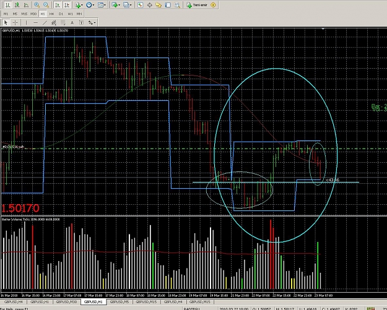Click the Better Volume indicator label
The width and height of the screenshot is (387, 310).
(x=31, y=219)
